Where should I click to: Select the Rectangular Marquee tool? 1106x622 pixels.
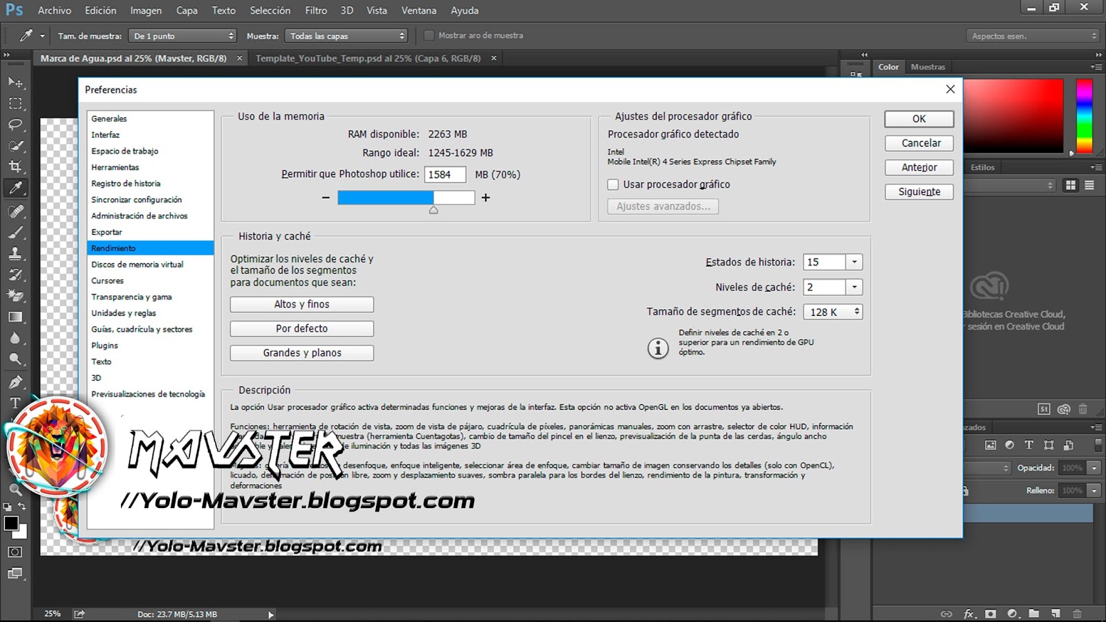tap(15, 104)
